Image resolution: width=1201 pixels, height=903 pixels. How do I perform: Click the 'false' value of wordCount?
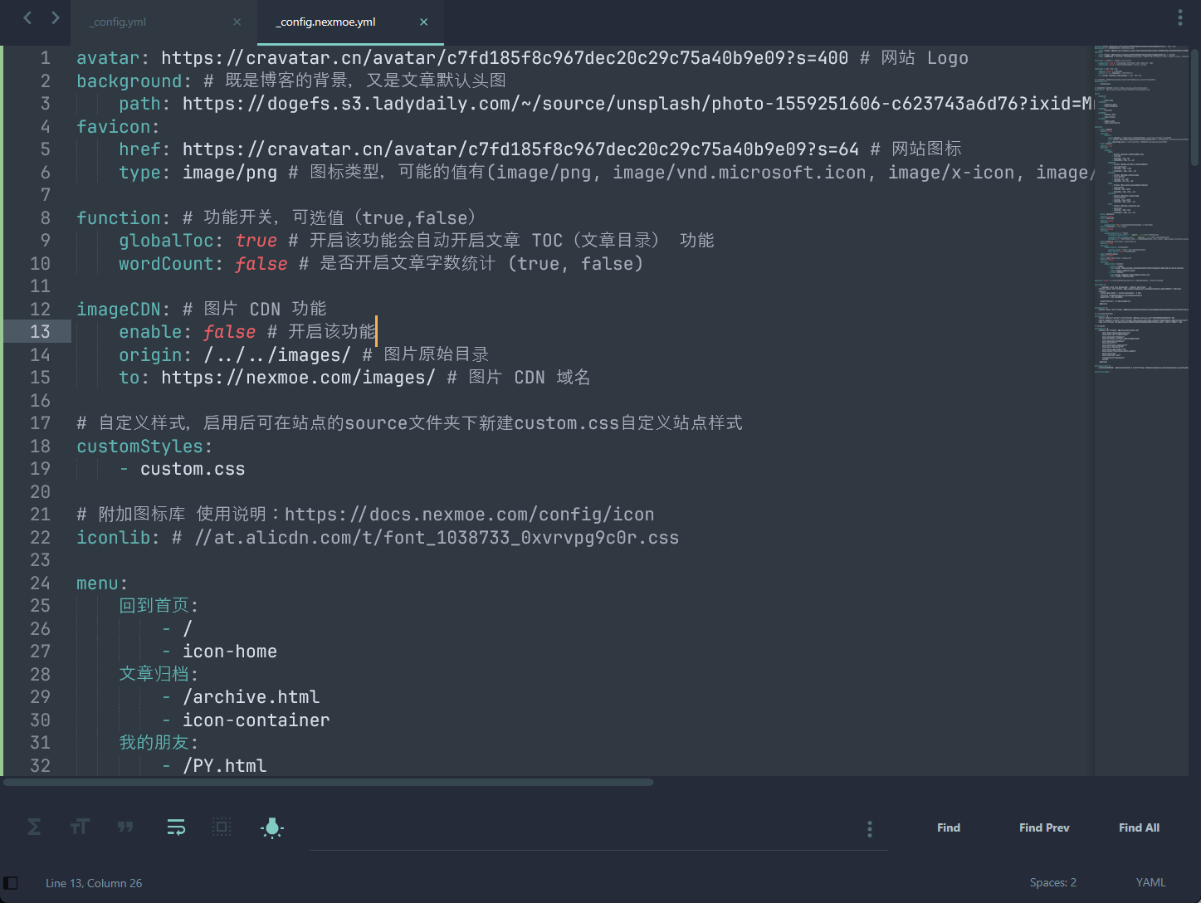coord(261,264)
